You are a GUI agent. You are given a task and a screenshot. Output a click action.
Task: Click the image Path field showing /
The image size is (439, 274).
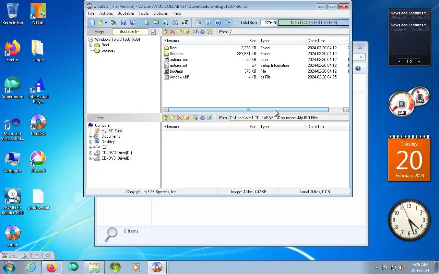[x=289, y=32]
